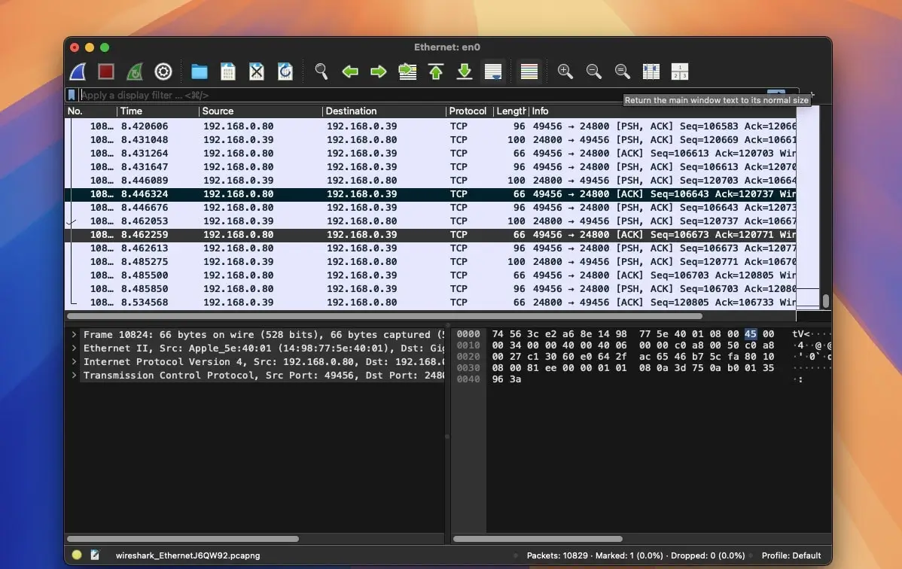Screen dimensions: 902x569
Task: Click the packet list vertical scrollbar thumb
Action: pos(825,301)
